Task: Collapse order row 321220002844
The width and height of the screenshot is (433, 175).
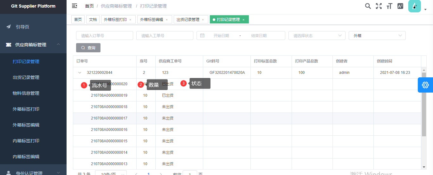Action: pyautogui.click(x=80, y=73)
